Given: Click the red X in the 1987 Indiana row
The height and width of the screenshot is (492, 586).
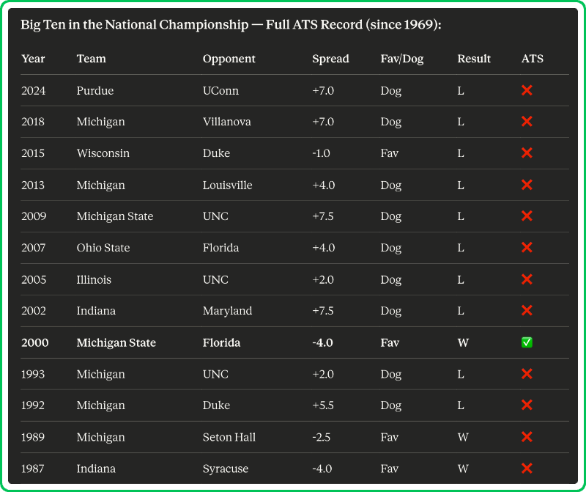Looking at the screenshot, I should (527, 469).
